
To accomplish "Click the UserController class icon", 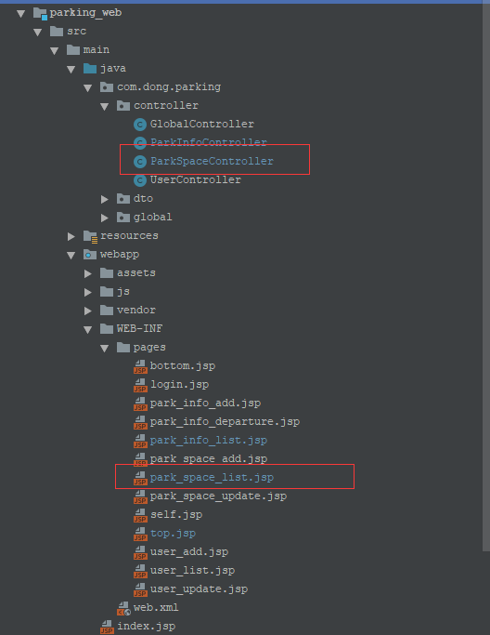I will click(x=140, y=180).
